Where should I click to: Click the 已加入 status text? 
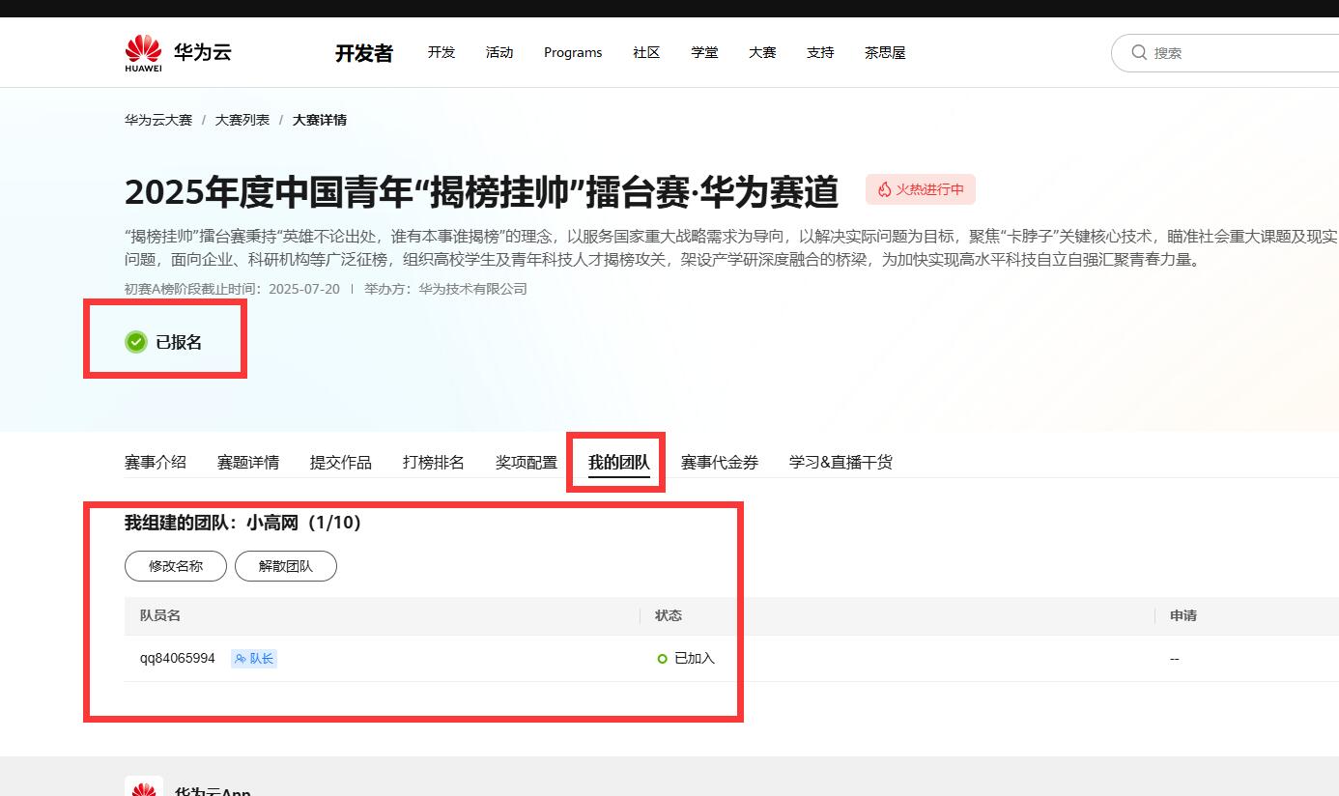[x=695, y=659]
